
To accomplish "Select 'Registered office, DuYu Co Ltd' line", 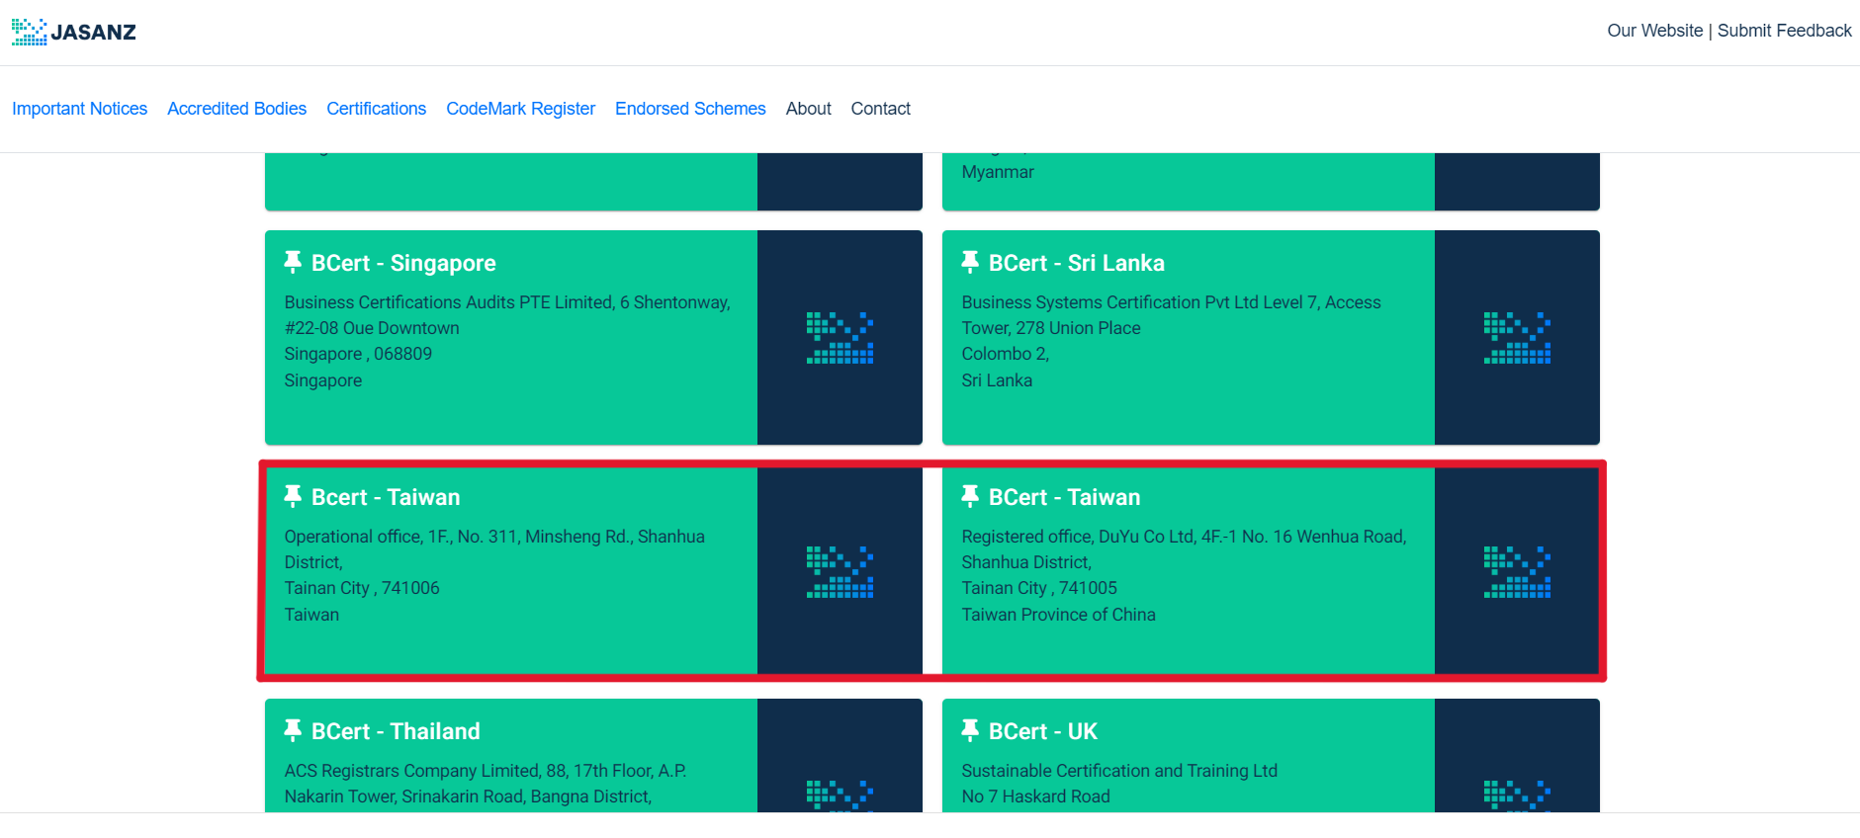I will coord(1184,537).
